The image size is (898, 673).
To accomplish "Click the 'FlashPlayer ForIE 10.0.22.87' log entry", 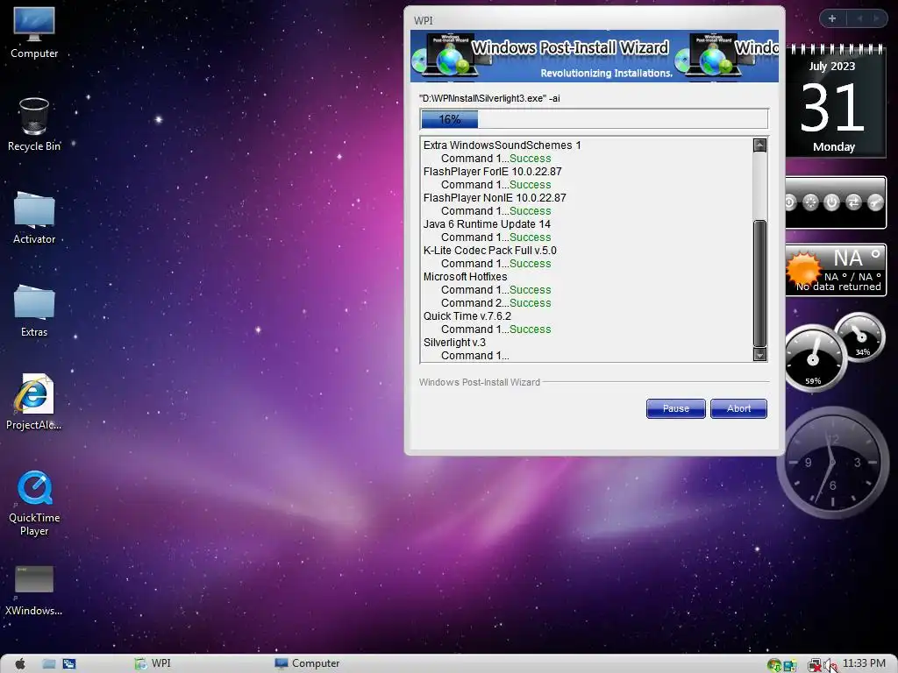I will [492, 172].
